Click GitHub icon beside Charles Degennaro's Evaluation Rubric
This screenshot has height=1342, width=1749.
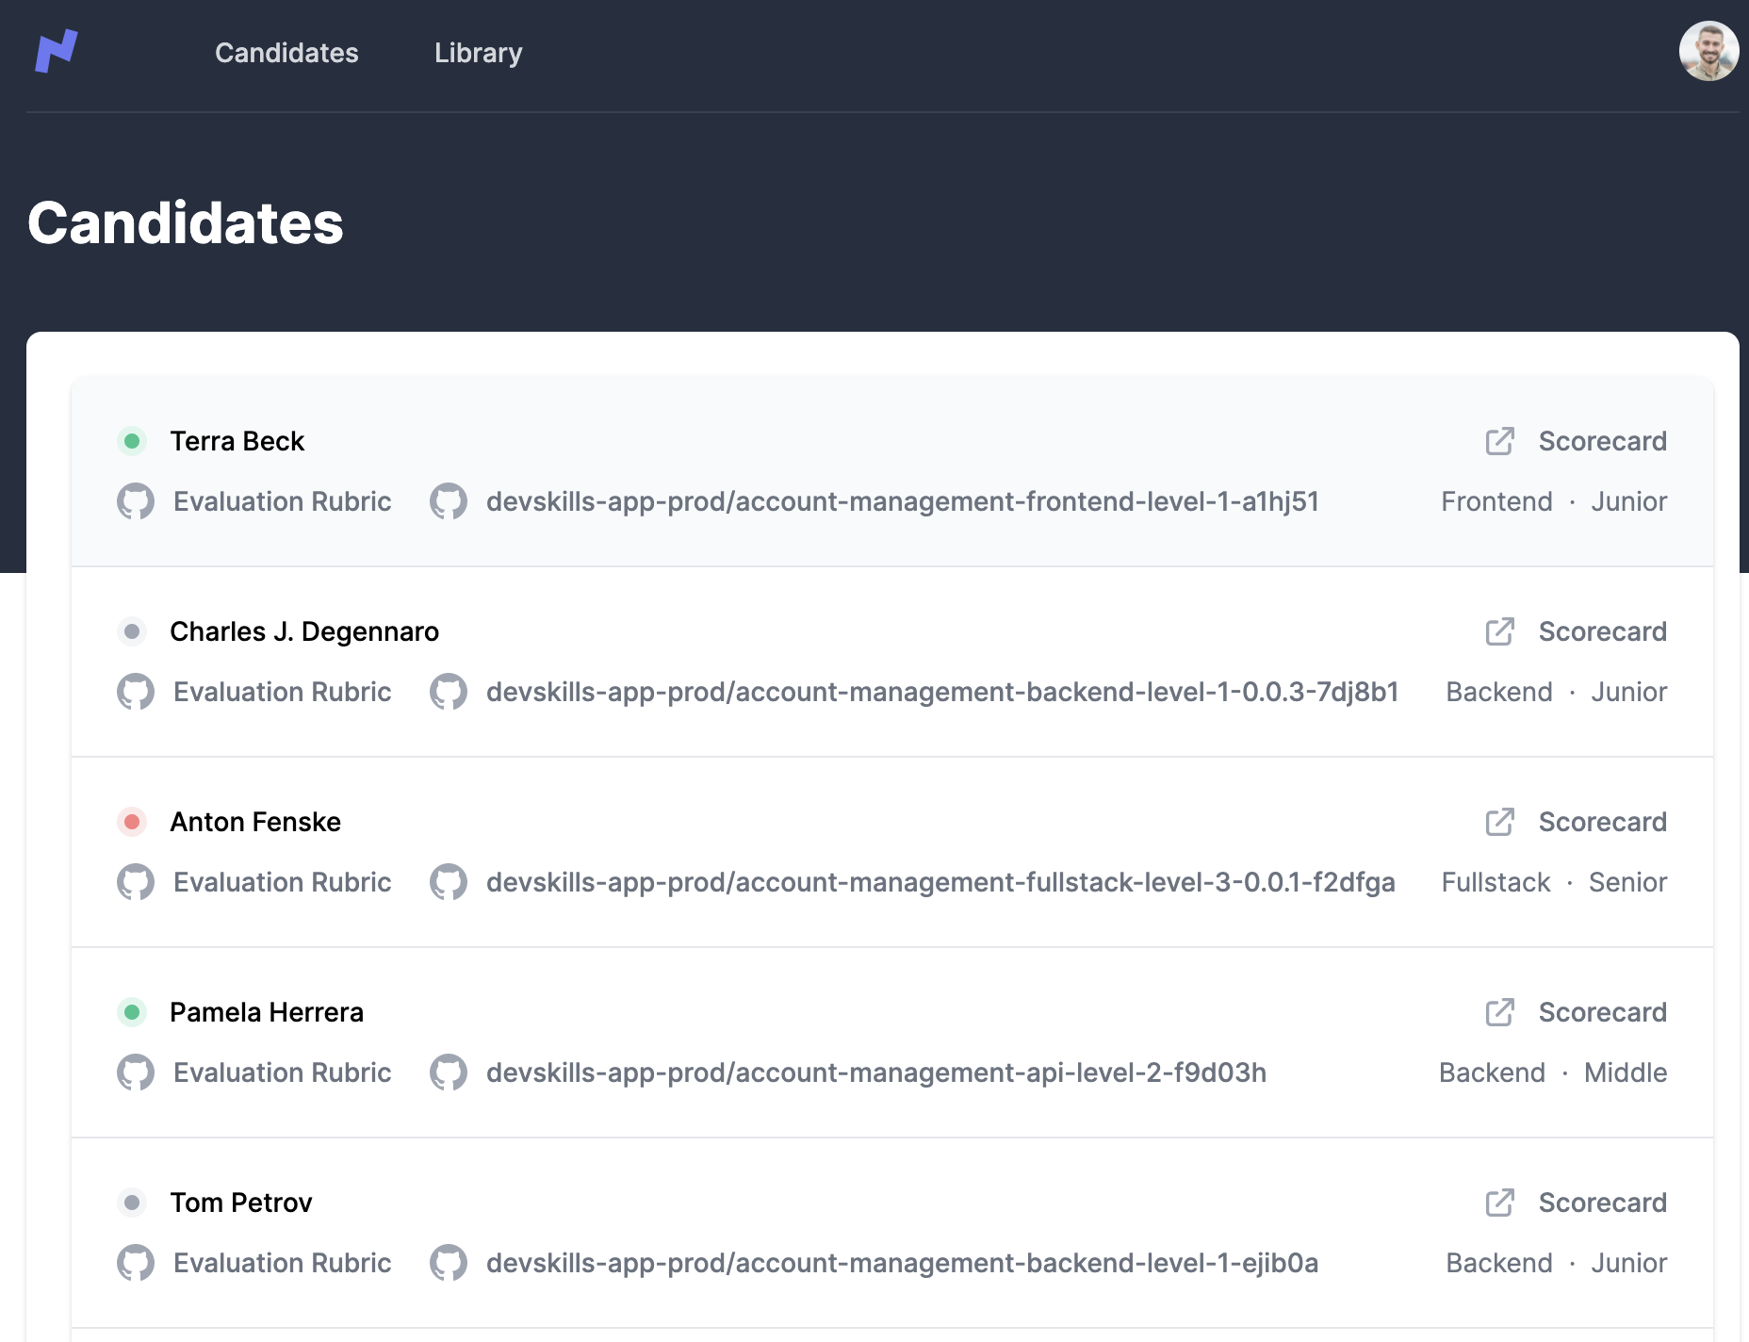(x=136, y=692)
